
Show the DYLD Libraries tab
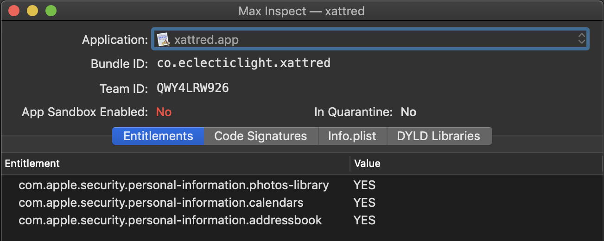tap(439, 136)
